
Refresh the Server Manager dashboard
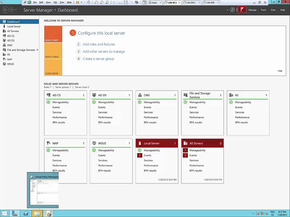point(232,10)
